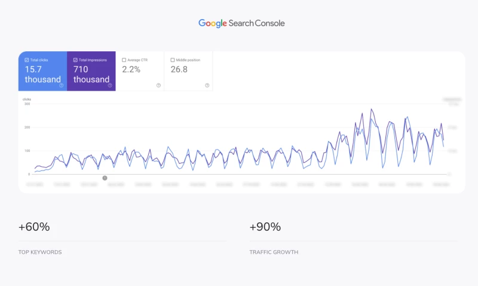Click the TOP KEYWORDS label

(x=40, y=252)
